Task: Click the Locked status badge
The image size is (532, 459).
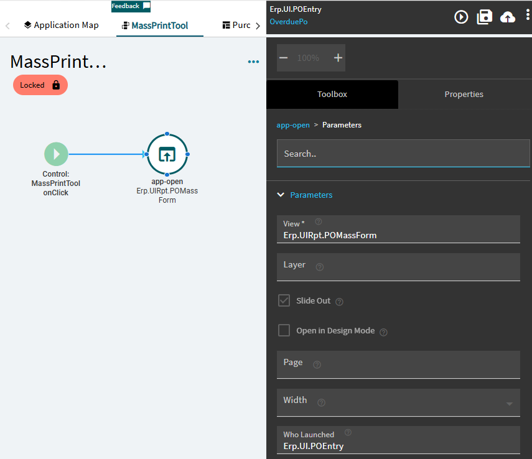Action: point(40,85)
